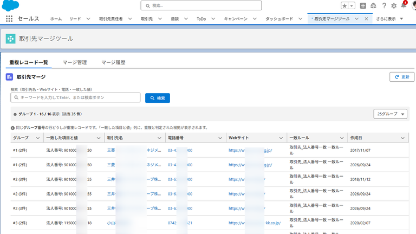Expand the 取引先マージツール tab chevron
Screen dimensions: 416x234
[356, 19]
